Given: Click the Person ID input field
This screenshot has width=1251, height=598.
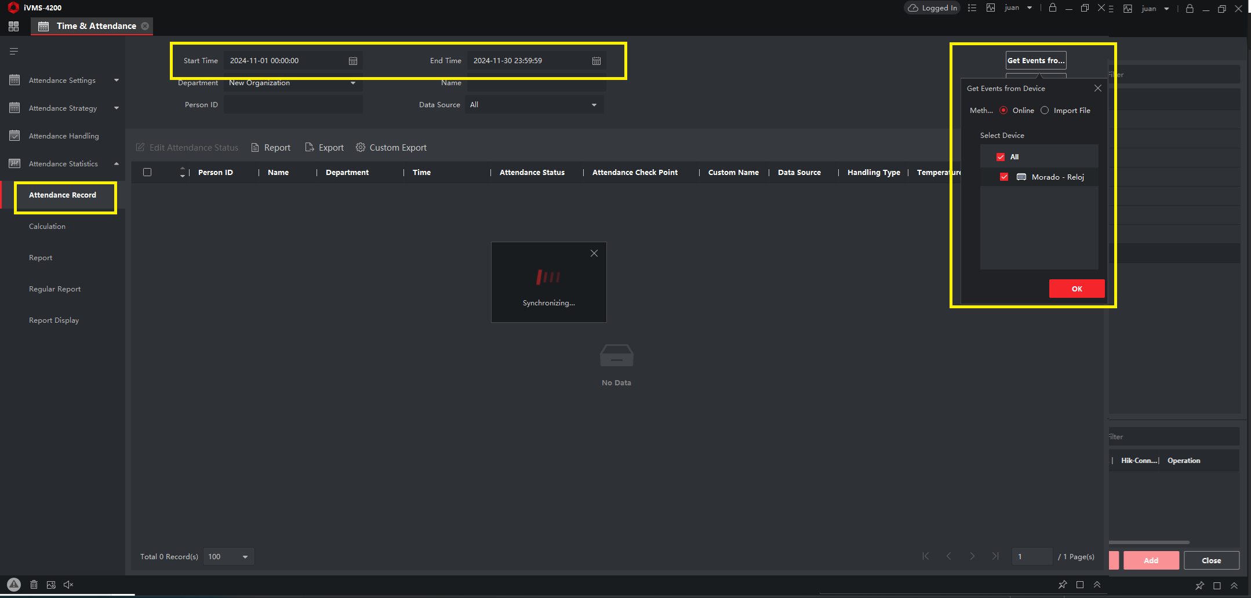Looking at the screenshot, I should (293, 105).
